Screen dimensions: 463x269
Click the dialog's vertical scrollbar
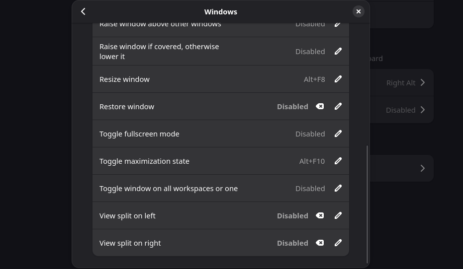coord(367,204)
